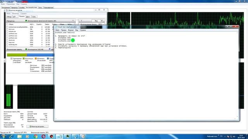Show hidden tray icons arrow
The height and width of the screenshot is (139, 248).
[225, 136]
